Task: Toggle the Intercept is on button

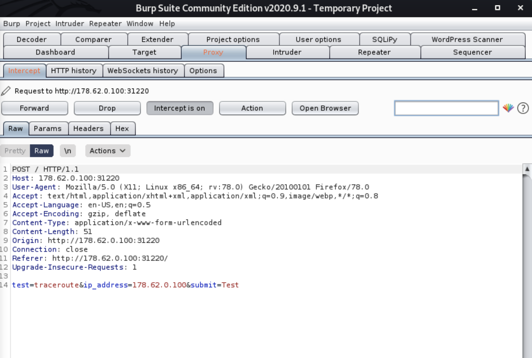Action: (x=179, y=108)
